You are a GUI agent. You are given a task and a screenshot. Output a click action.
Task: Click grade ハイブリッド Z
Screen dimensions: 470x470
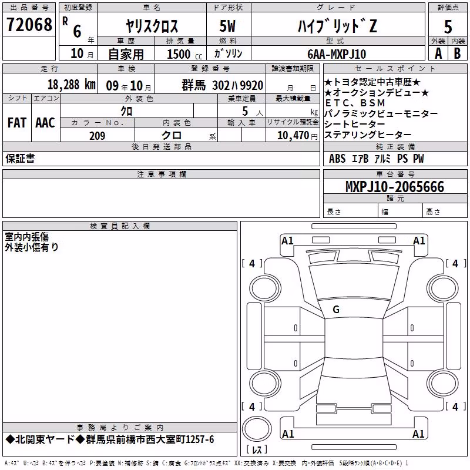click(337, 26)
